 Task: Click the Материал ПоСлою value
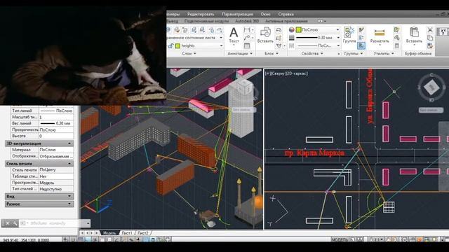point(56,150)
